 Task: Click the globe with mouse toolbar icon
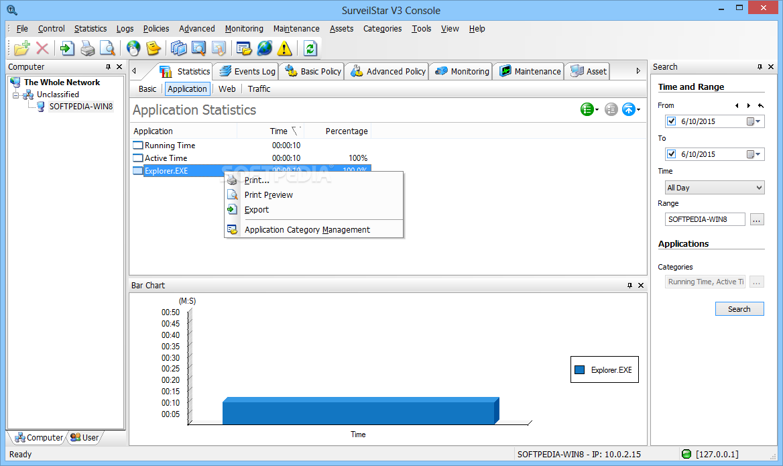(133, 48)
